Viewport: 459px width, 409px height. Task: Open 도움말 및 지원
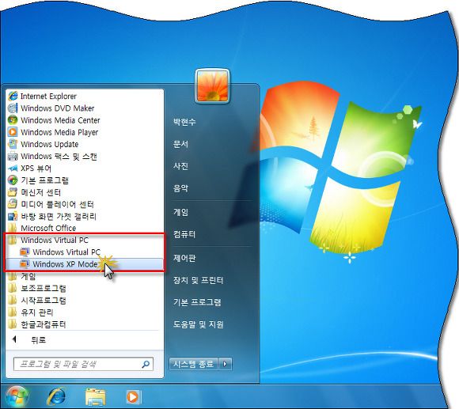coord(198,324)
